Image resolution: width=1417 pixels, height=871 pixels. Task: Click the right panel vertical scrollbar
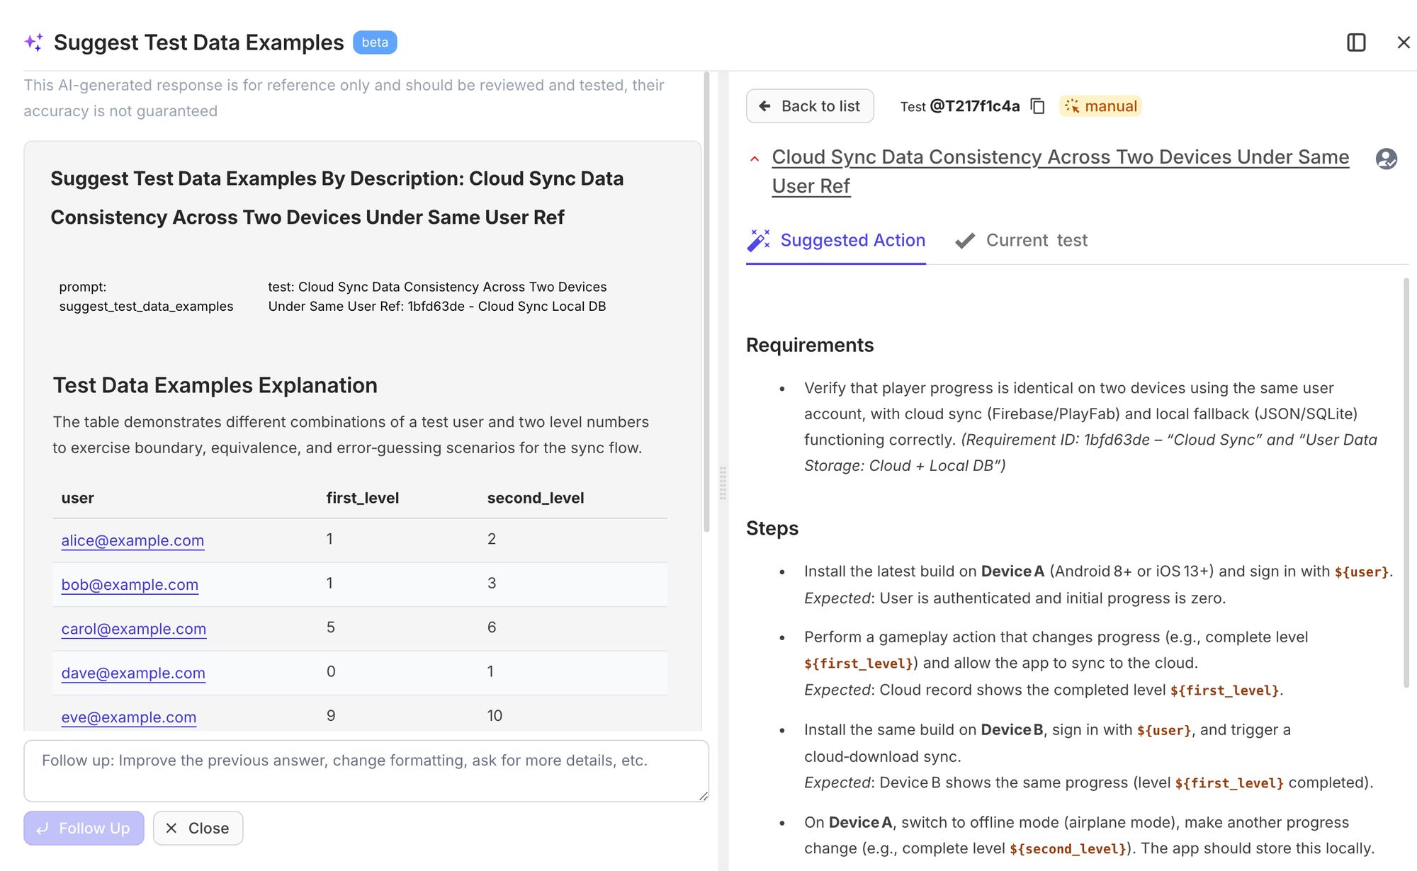click(x=1406, y=483)
